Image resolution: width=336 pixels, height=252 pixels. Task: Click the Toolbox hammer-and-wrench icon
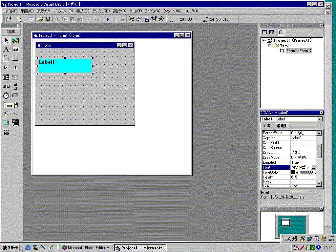point(161,19)
